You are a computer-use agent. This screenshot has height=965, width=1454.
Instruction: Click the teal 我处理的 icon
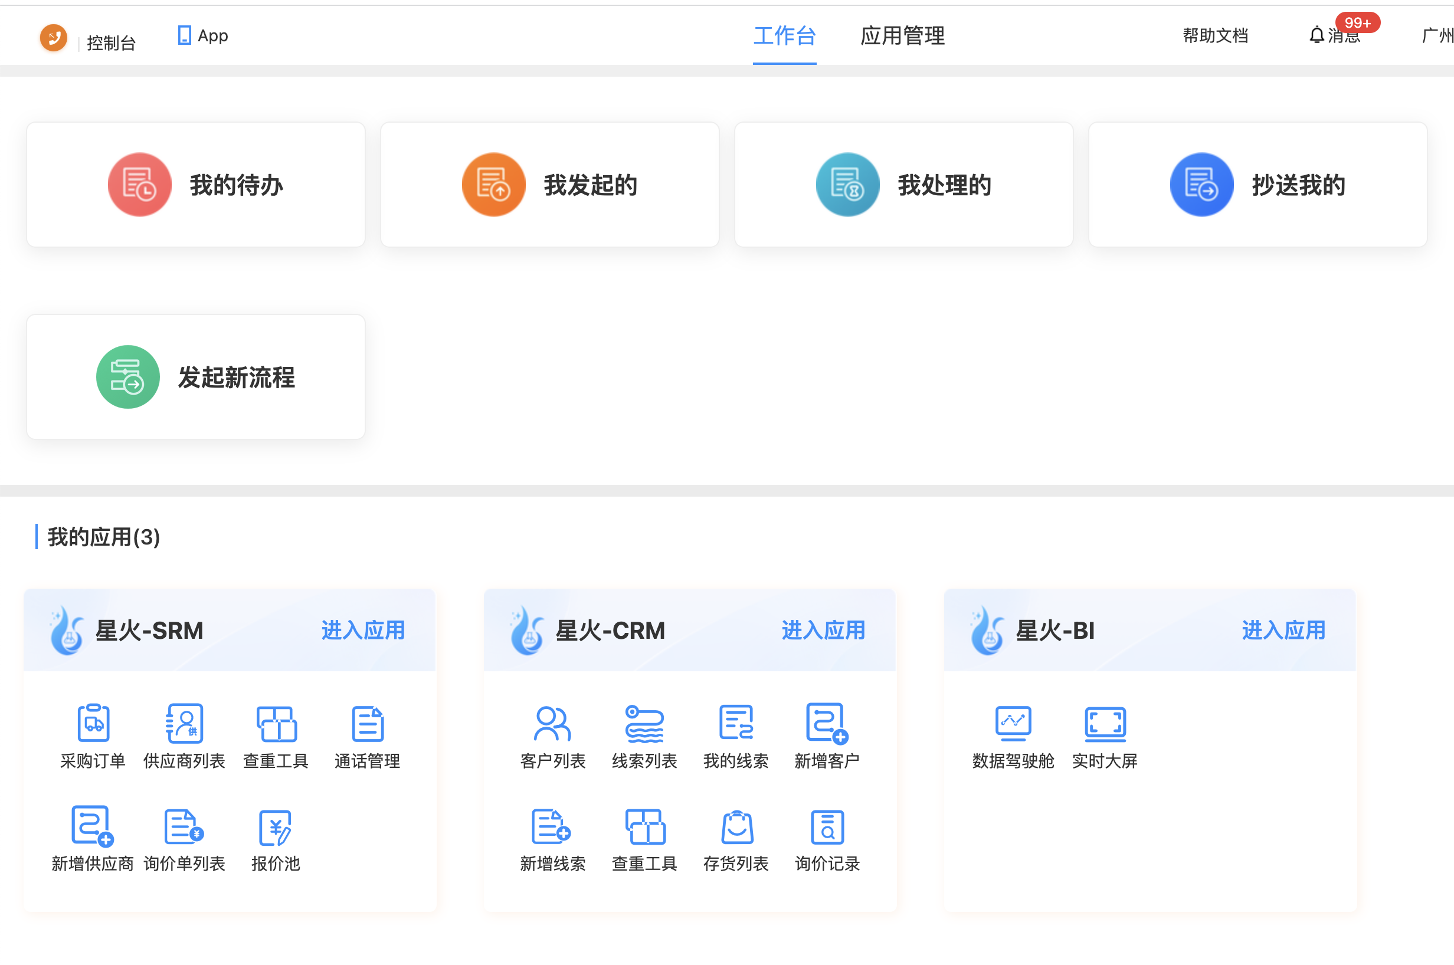[847, 185]
